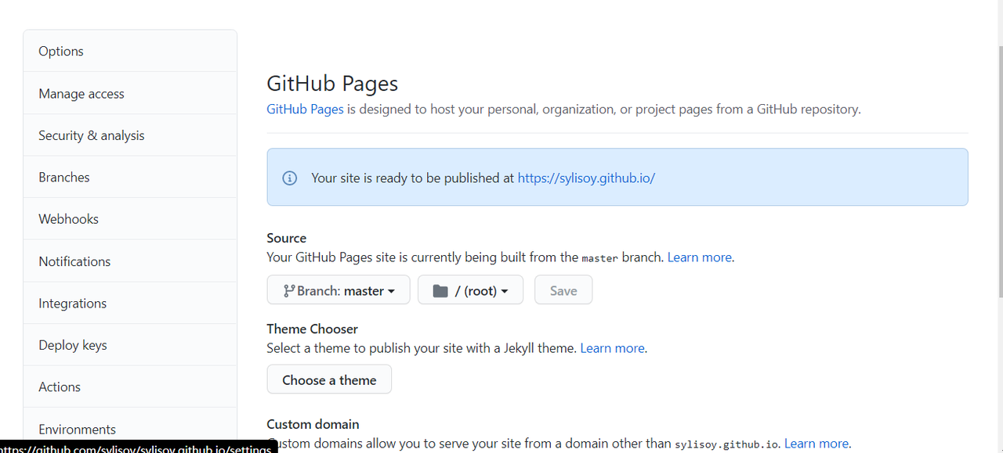This screenshot has height=453, width=1003.
Task: Click the disabled Save button
Action: [x=563, y=290]
